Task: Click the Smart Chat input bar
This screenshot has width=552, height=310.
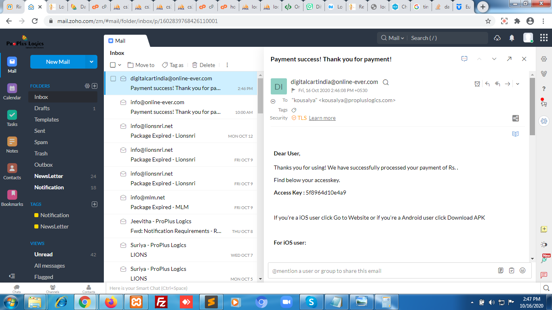Action: click(323, 288)
